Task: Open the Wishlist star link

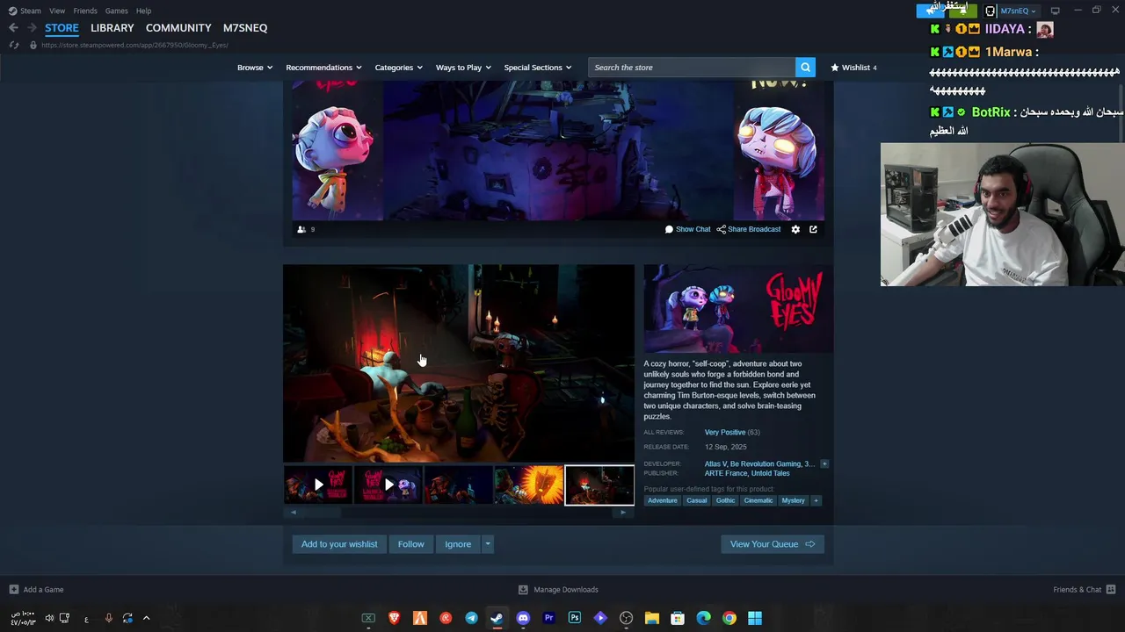Action: [854, 68]
